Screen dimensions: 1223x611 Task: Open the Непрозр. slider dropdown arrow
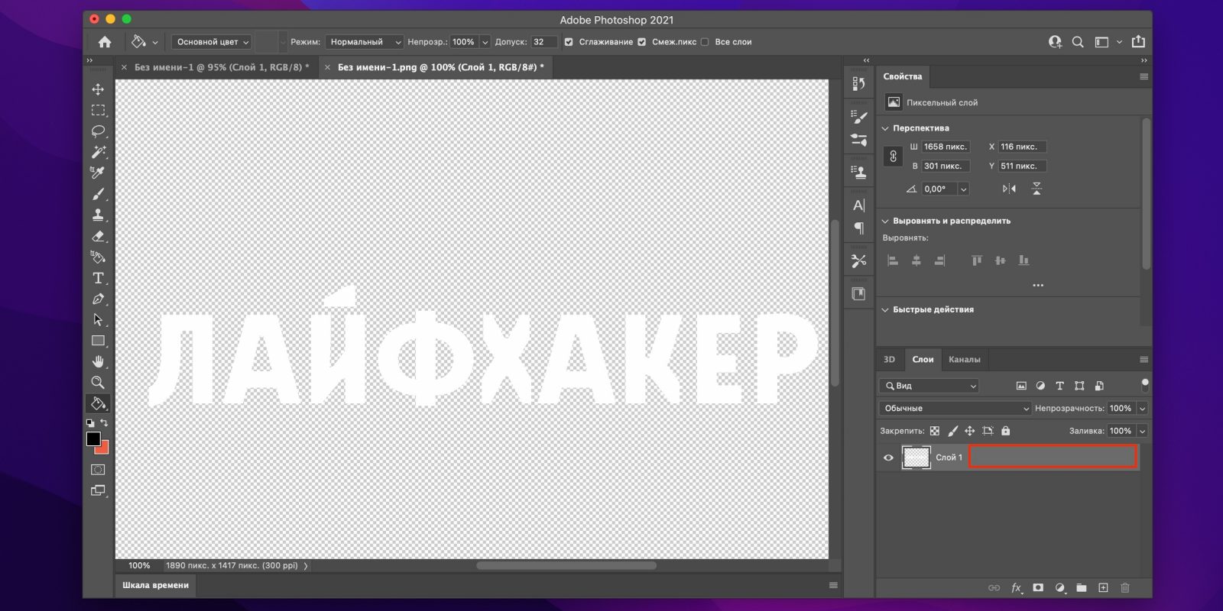pyautogui.click(x=485, y=42)
